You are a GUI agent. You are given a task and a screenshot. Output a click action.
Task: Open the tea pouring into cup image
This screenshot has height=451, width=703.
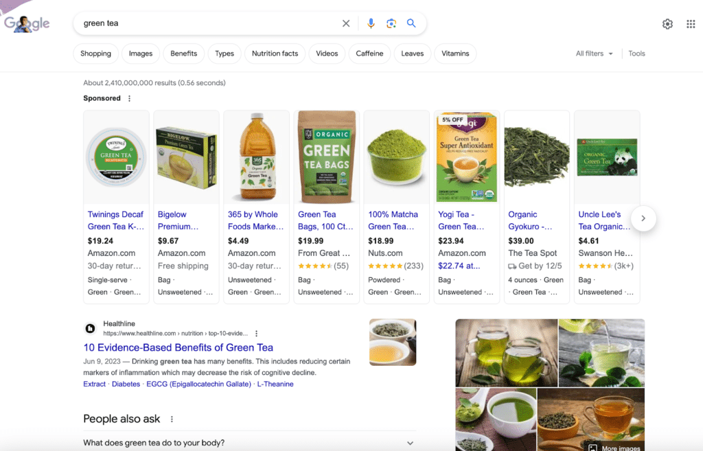tap(601, 353)
